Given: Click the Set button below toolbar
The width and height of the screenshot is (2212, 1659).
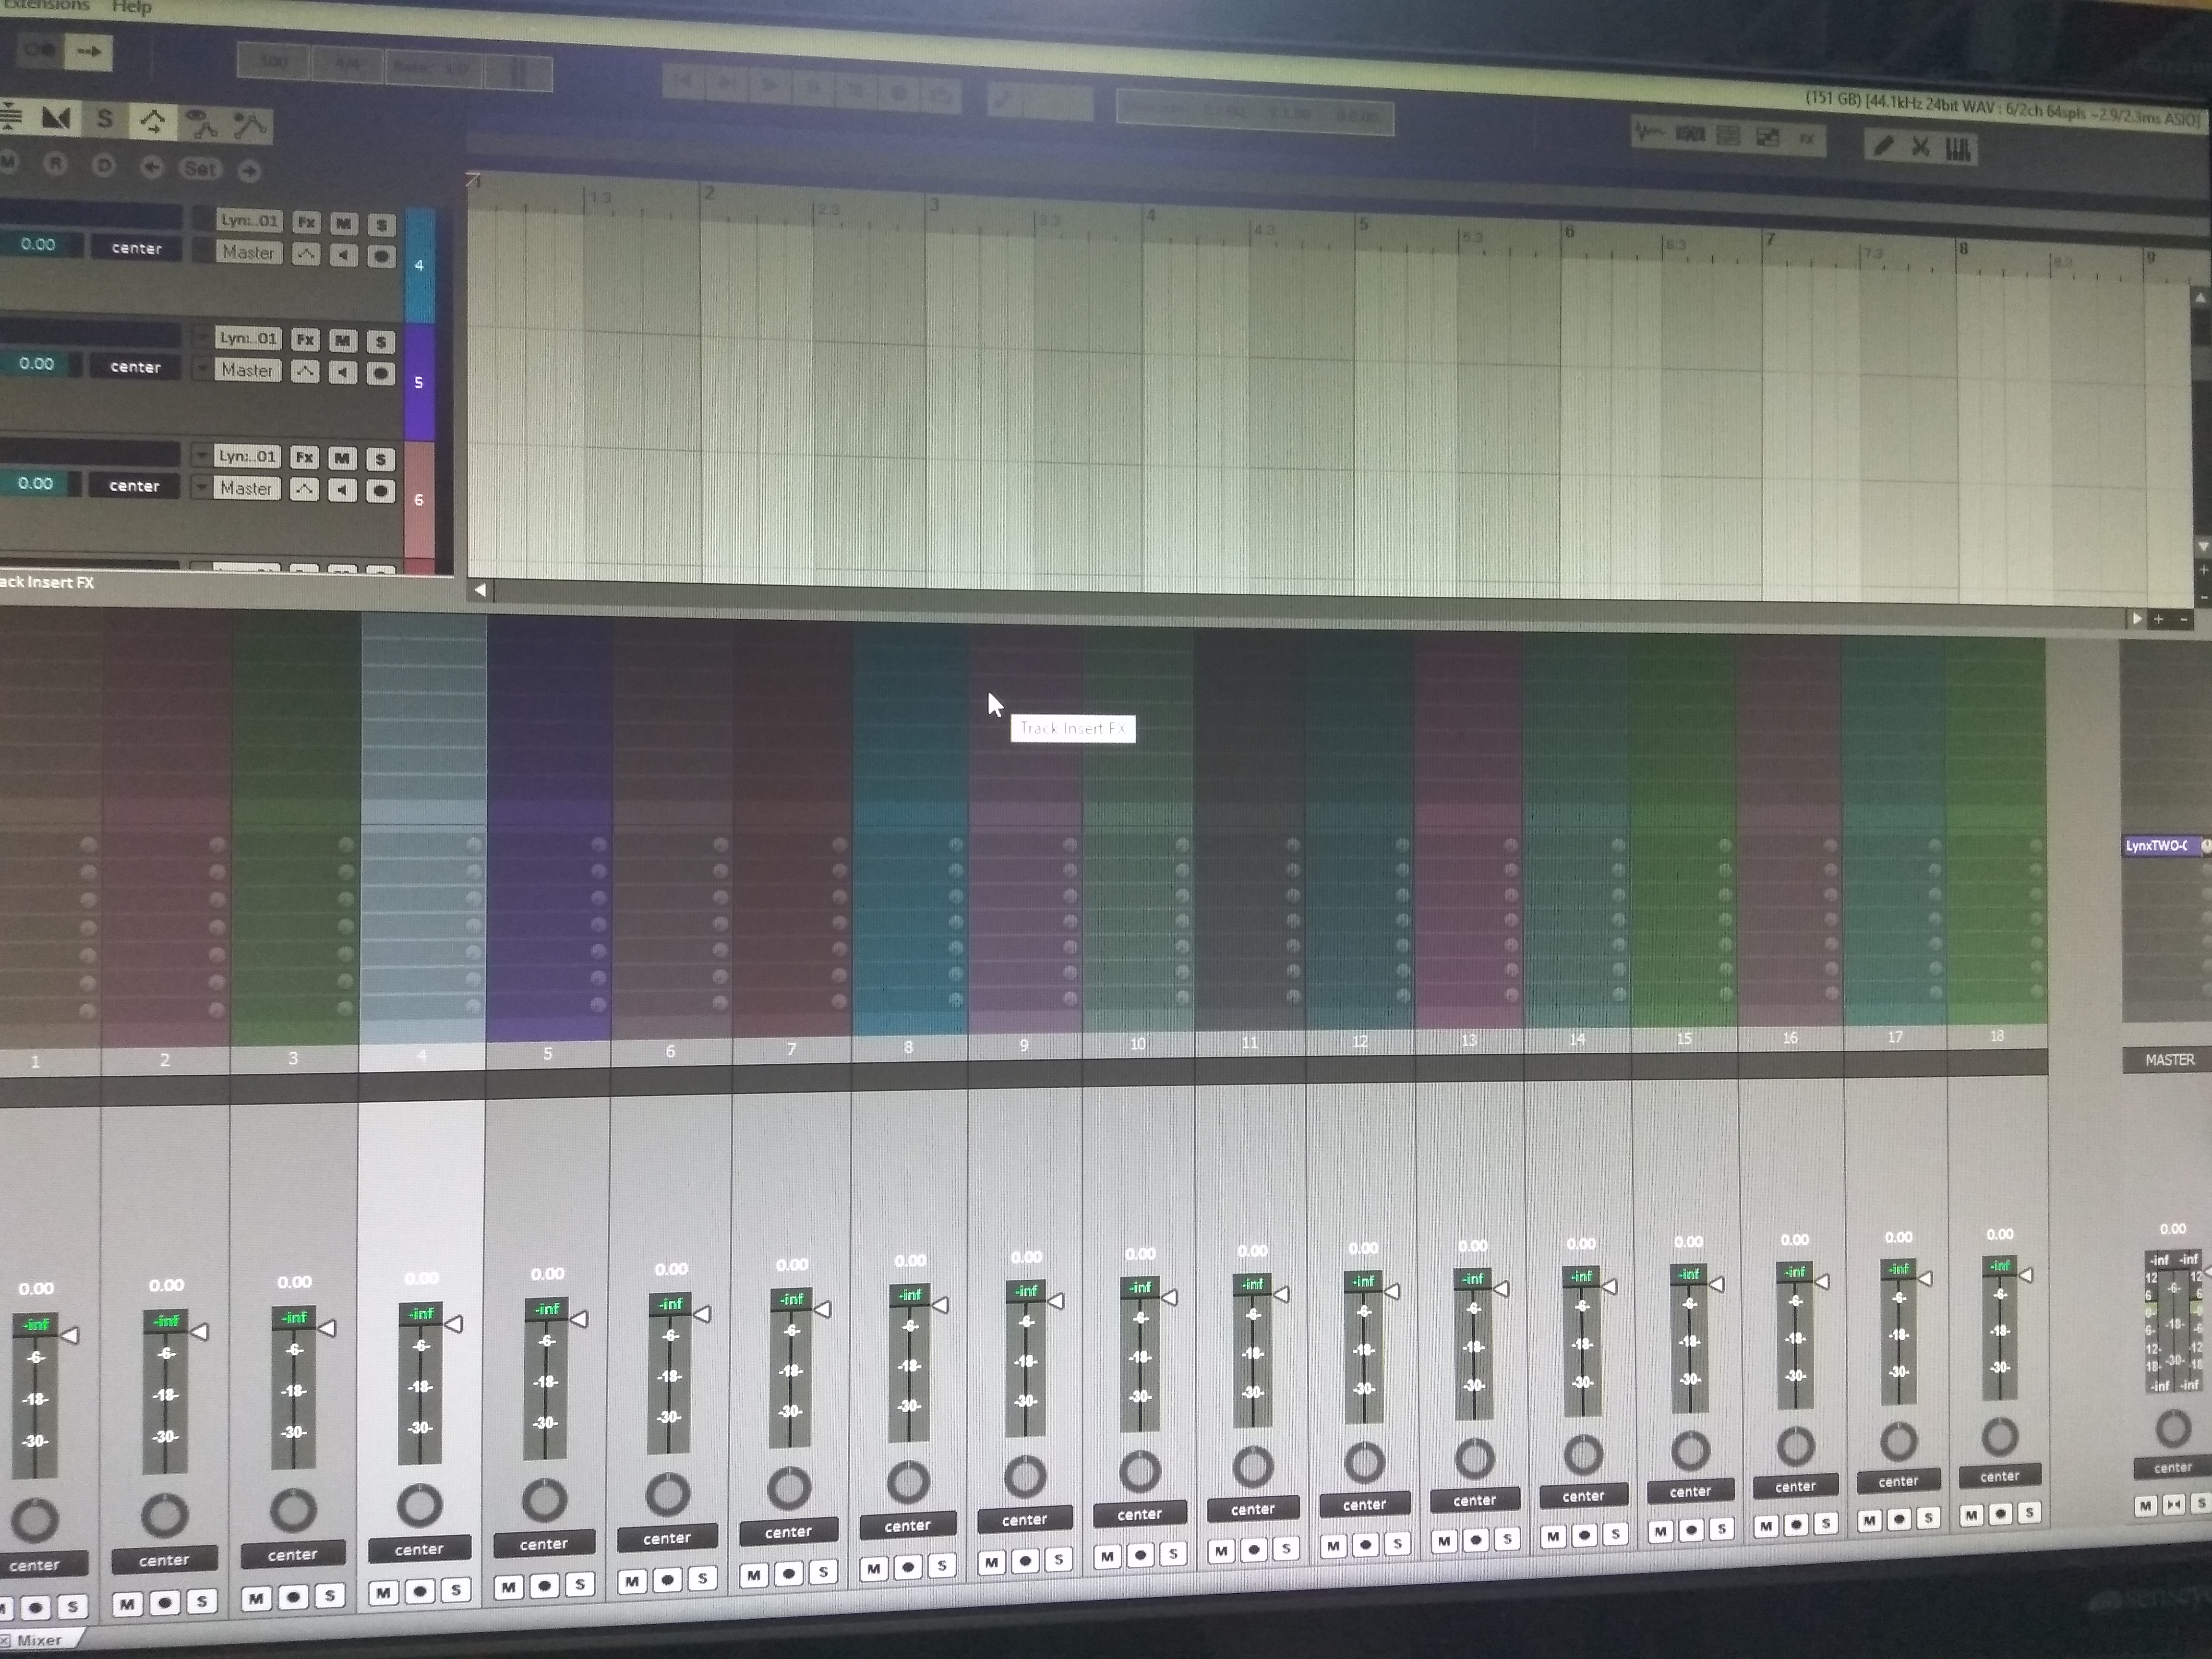Looking at the screenshot, I should 200,168.
